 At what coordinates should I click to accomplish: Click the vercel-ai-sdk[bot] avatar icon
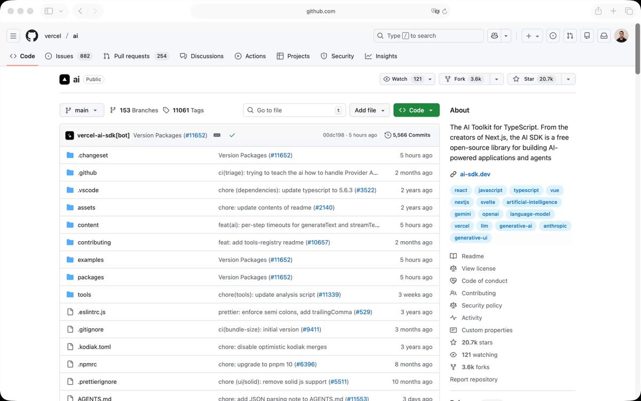[69, 135]
